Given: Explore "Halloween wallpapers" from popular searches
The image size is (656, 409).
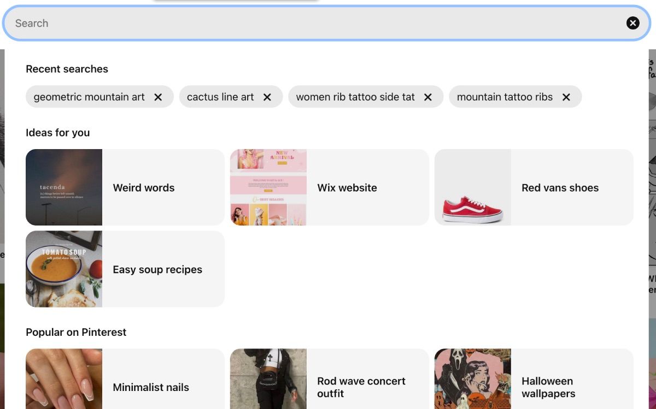Looking at the screenshot, I should 547,387.
